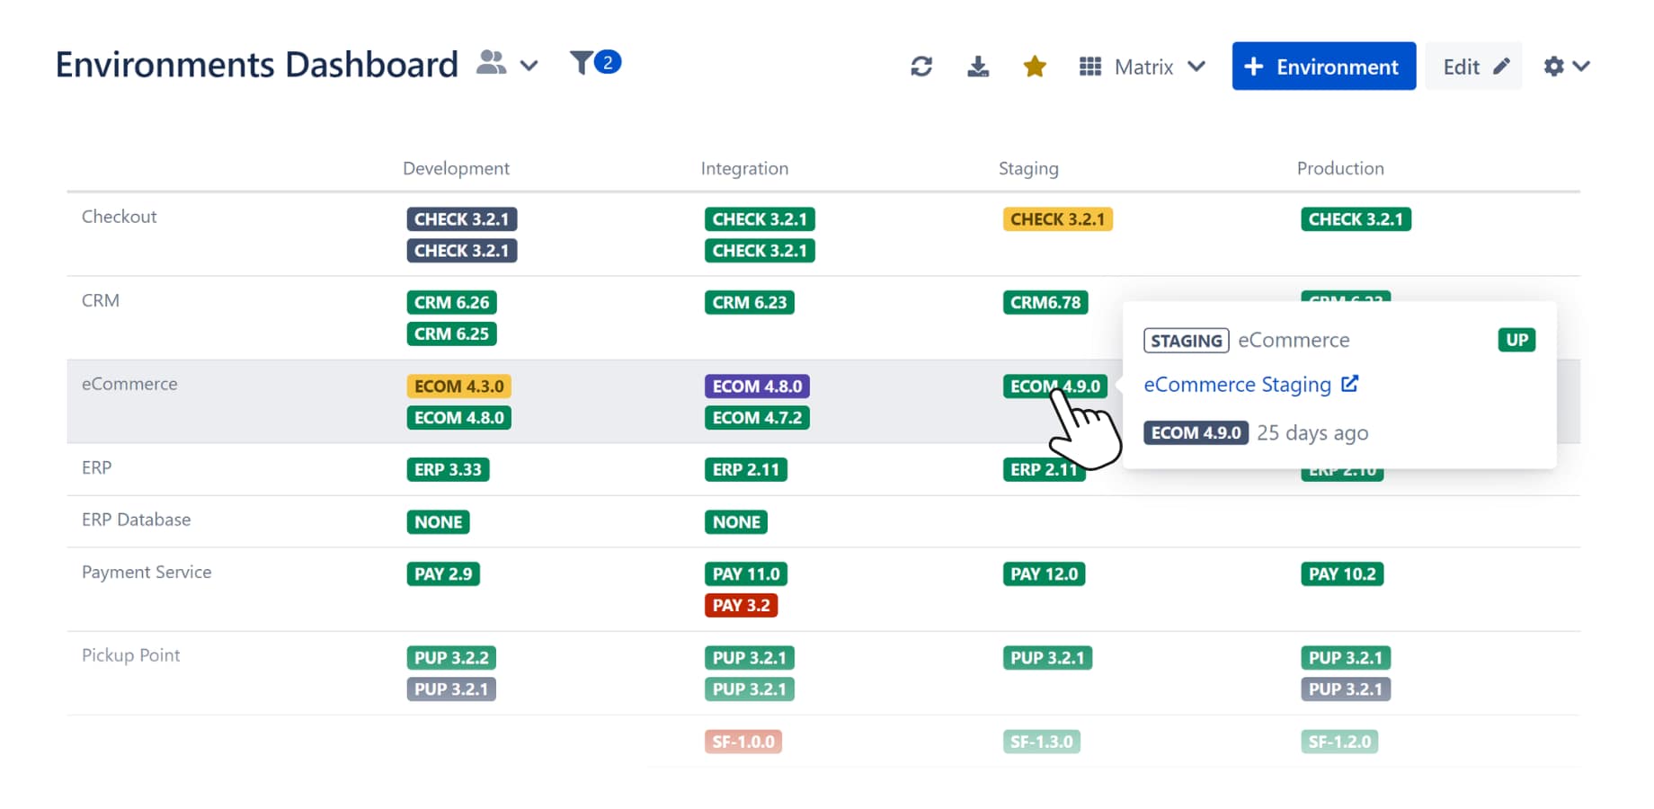Click the blue Environment button
The image size is (1654, 809).
click(x=1322, y=67)
